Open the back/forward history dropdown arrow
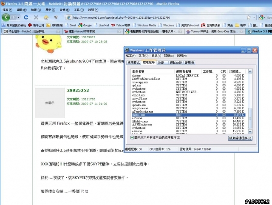This screenshot has width=272, height=205. 18,17
